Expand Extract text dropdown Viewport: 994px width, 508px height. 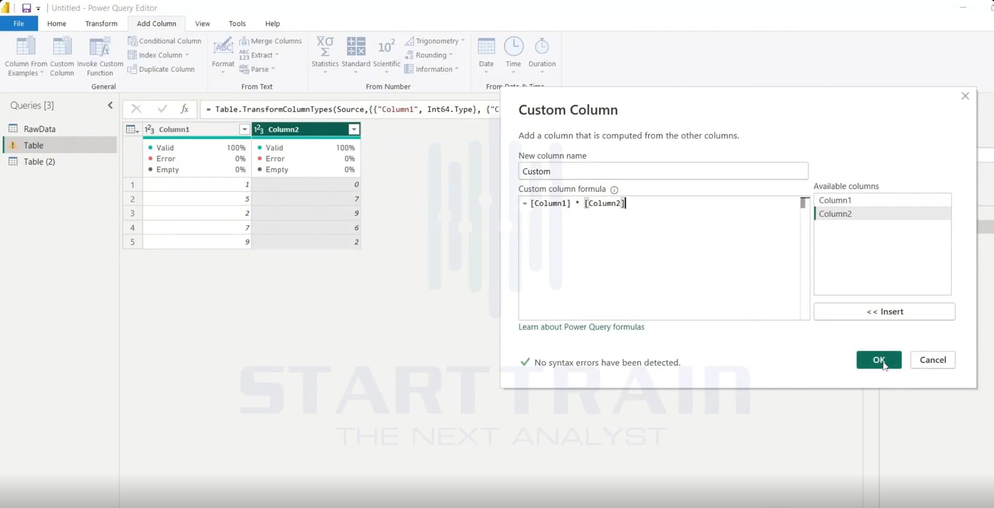(x=259, y=55)
